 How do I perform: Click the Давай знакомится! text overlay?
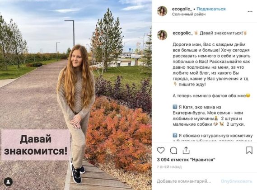tap(36, 145)
